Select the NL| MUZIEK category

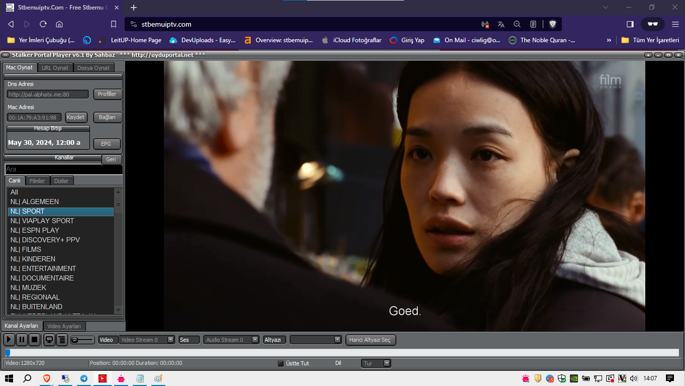coord(61,287)
